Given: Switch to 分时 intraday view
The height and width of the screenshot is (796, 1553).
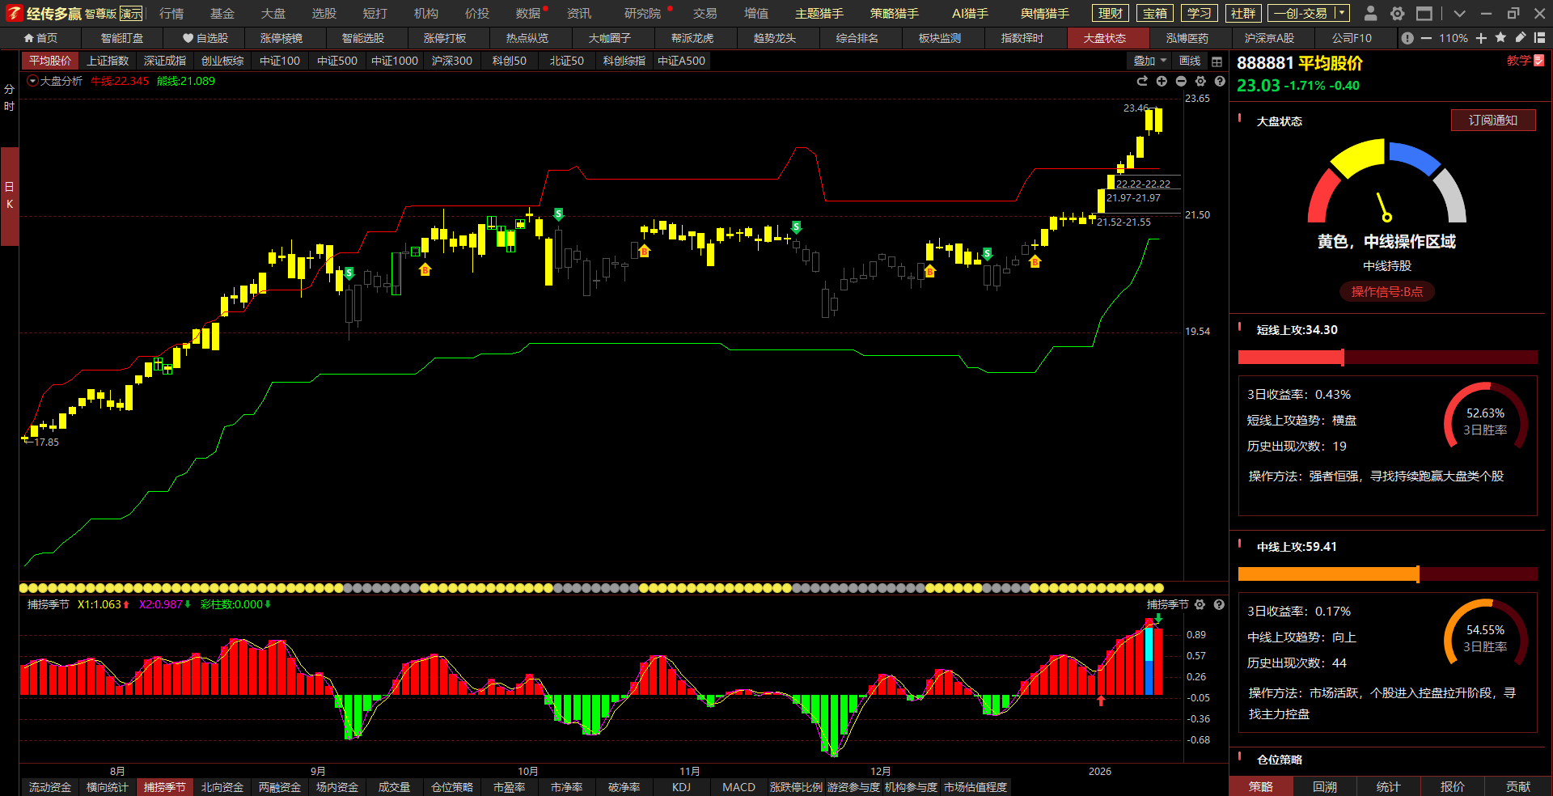Looking at the screenshot, I should click(x=9, y=98).
